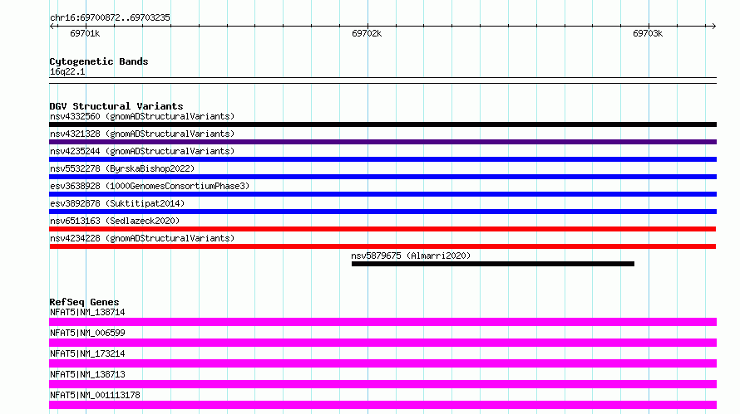Click the nsv4321328 gnomAD variant label
Screen dimensions: 740x414
(x=142, y=134)
